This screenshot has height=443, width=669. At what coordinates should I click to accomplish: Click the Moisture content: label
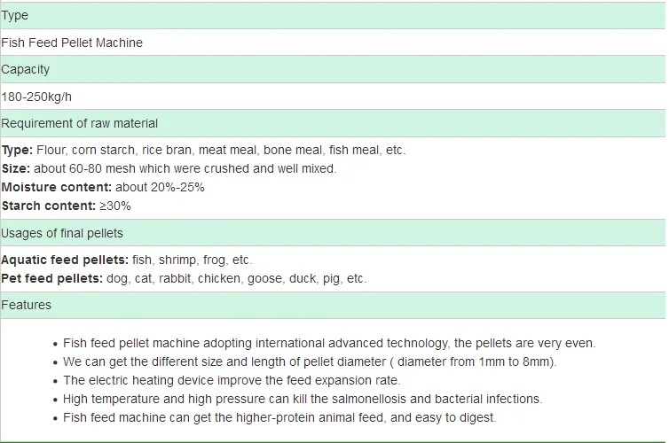coord(56,188)
